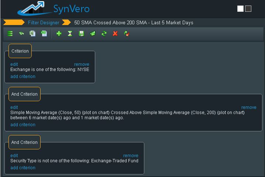The width and height of the screenshot is (265, 177).
Task: Save the filter with floppy disk icon
Action: coord(81,33)
